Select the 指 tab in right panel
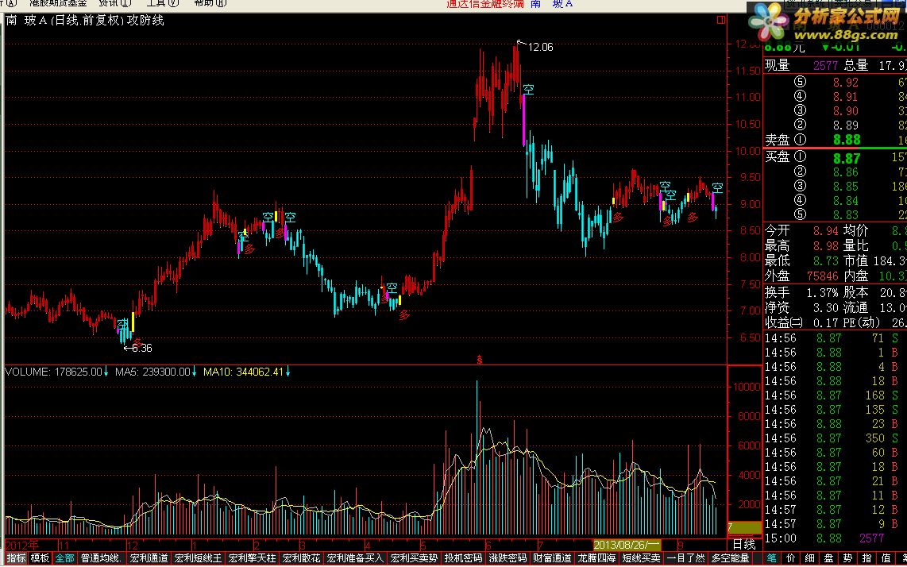The width and height of the screenshot is (907, 567). pyautogui.click(x=867, y=558)
